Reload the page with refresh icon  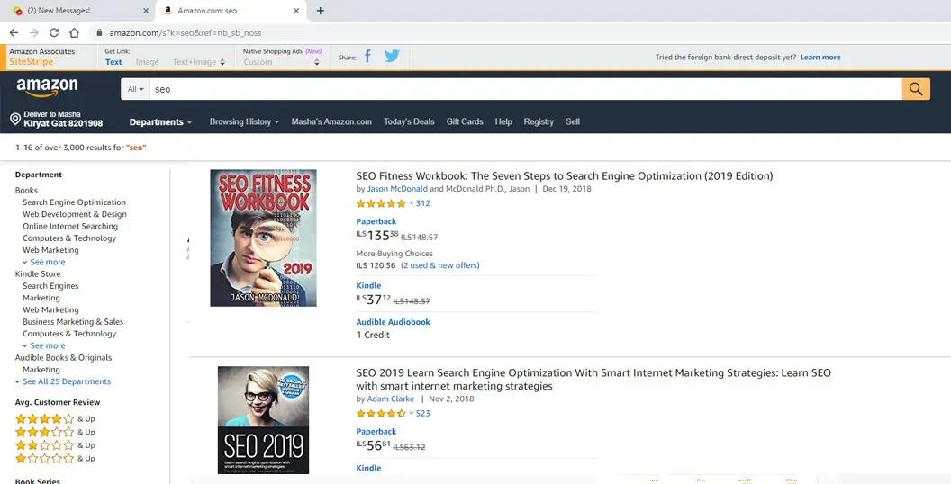tap(54, 32)
